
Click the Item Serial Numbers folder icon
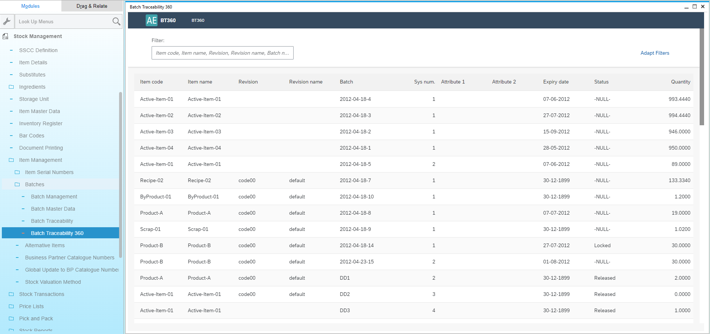[17, 172]
